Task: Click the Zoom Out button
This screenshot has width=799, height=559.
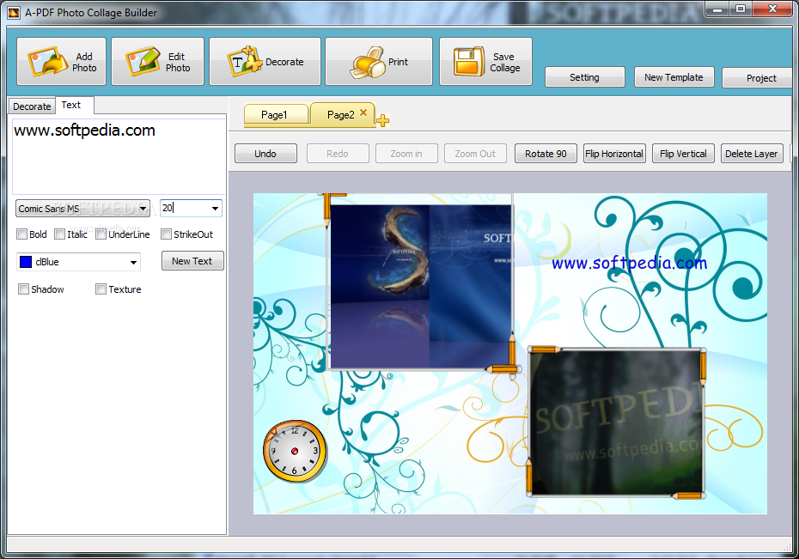Action: pos(475,154)
